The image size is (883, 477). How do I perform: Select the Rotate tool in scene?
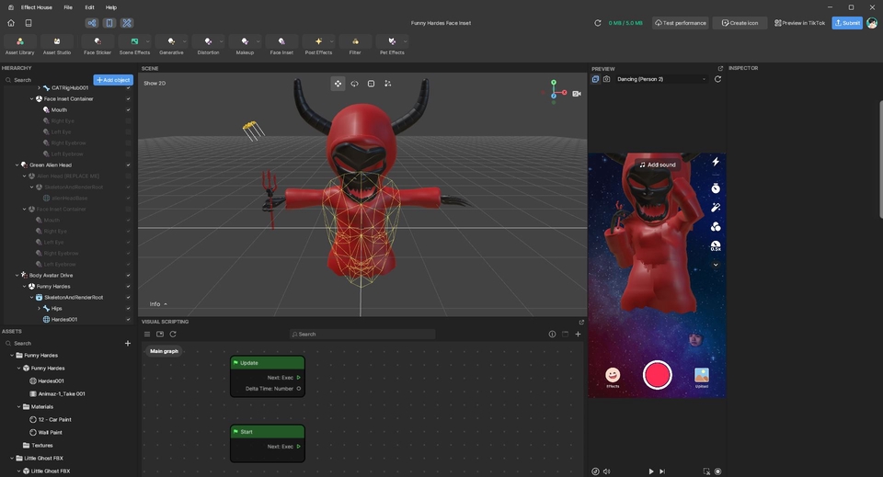click(x=354, y=84)
